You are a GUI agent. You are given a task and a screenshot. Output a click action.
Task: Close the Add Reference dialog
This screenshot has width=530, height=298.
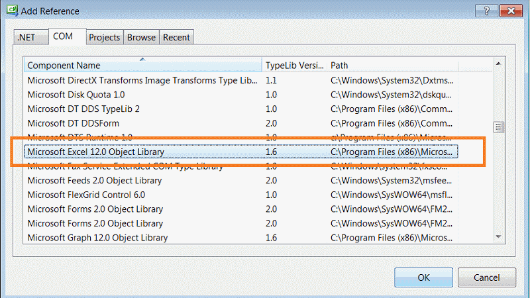[511, 11]
